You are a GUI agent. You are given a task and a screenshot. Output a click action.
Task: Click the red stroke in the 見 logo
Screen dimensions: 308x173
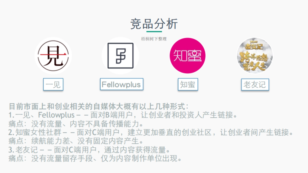(53, 54)
